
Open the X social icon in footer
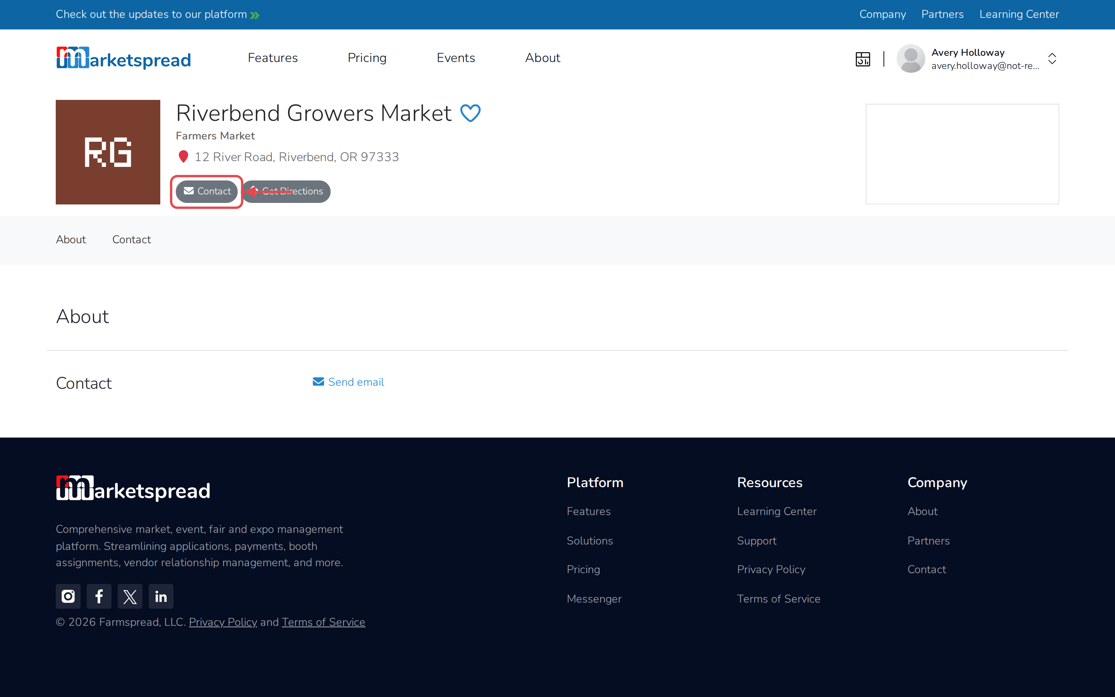coord(130,596)
